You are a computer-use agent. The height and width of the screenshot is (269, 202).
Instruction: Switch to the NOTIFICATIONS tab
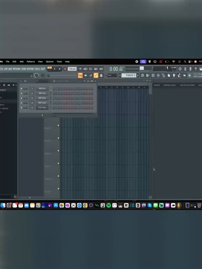click(x=187, y=85)
